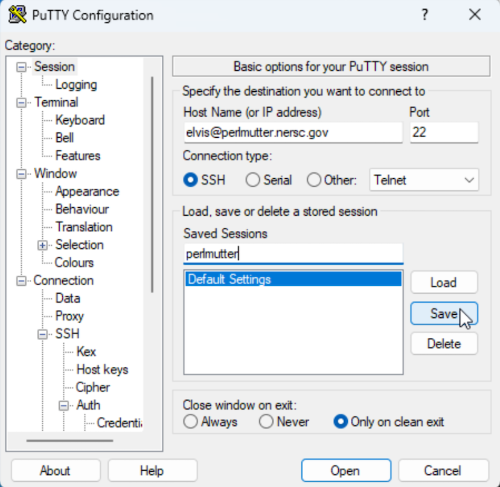Open the Translation settings page

point(83,227)
